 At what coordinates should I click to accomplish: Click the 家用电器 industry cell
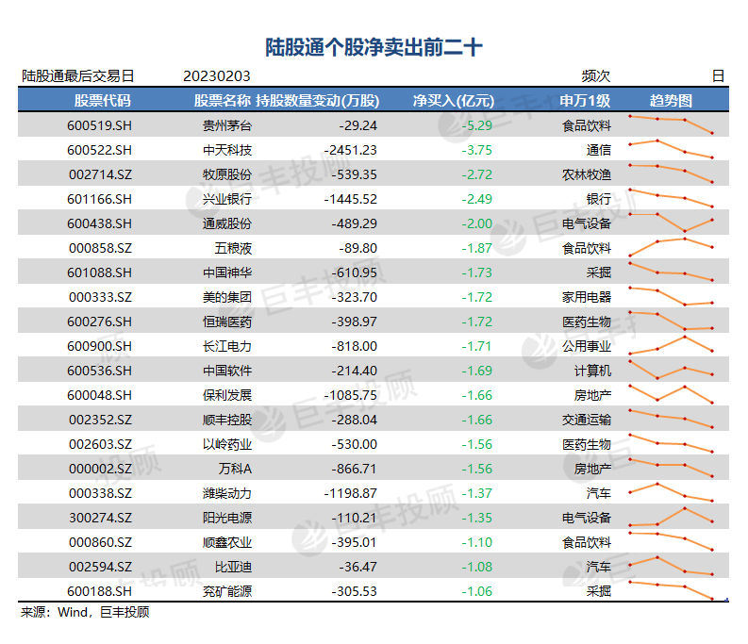[x=587, y=297]
